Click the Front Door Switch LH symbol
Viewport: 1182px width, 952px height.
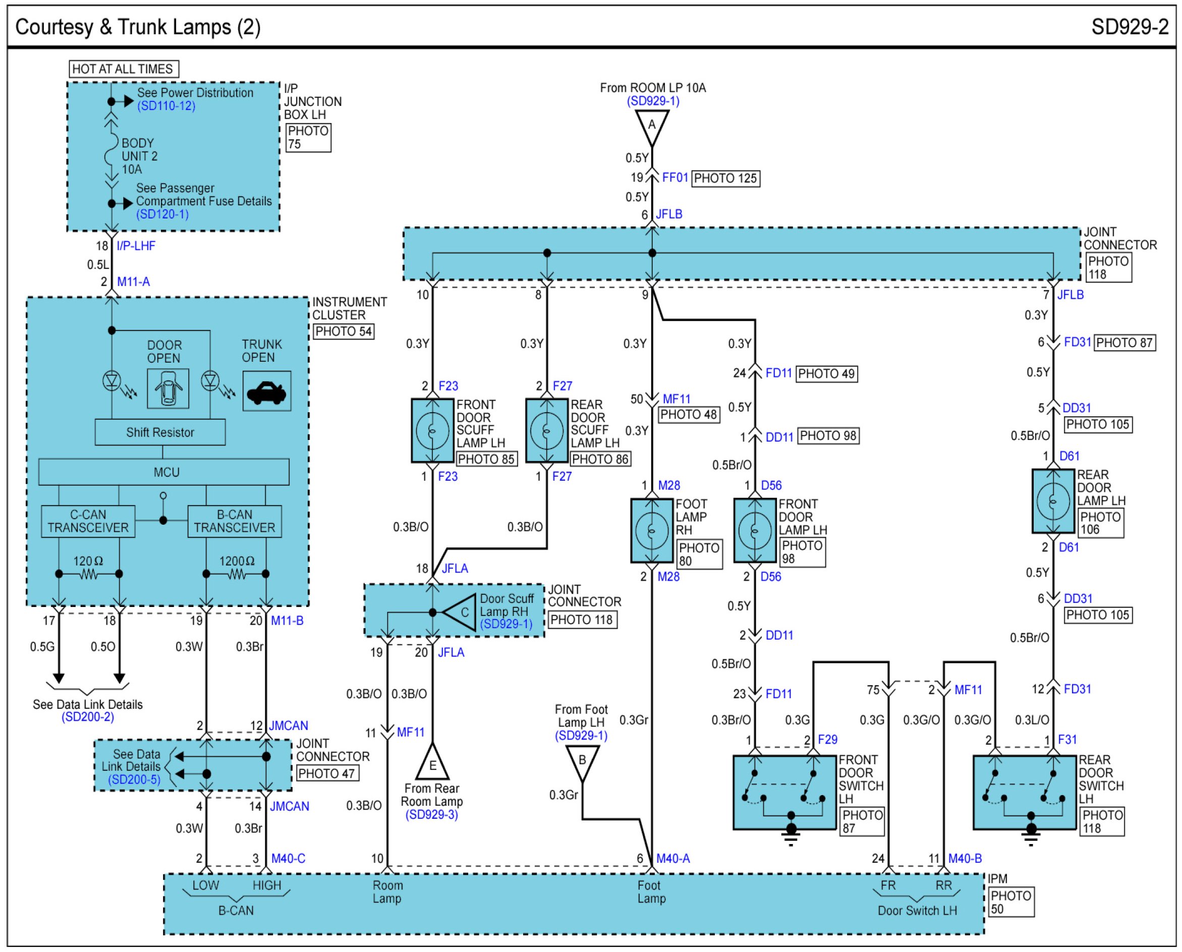784,792
